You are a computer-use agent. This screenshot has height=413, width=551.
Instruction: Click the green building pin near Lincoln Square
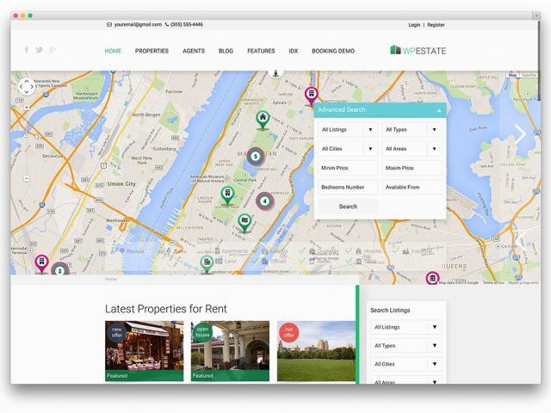(227, 195)
